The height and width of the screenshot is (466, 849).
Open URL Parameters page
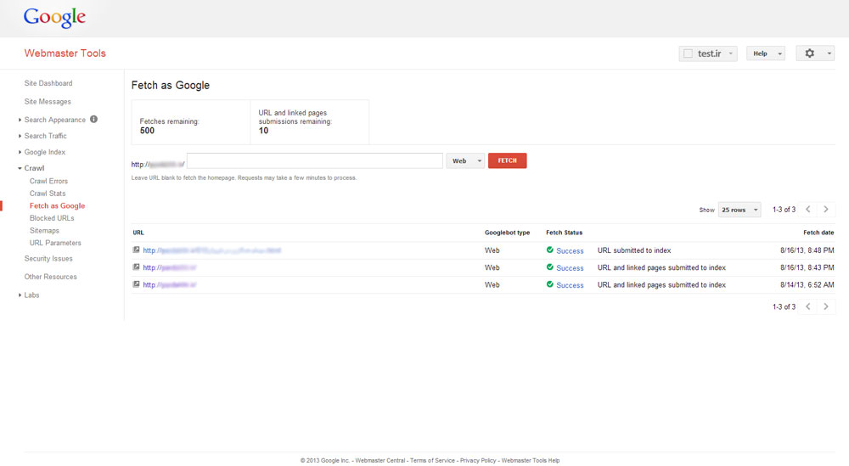pos(55,243)
